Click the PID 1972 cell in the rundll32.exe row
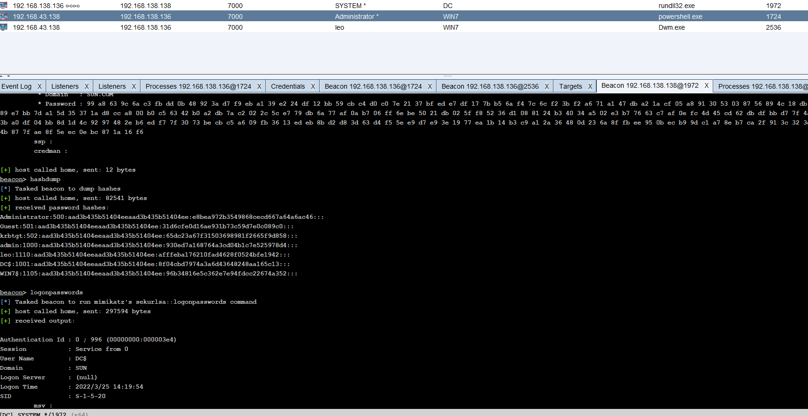The image size is (808, 416). (774, 6)
